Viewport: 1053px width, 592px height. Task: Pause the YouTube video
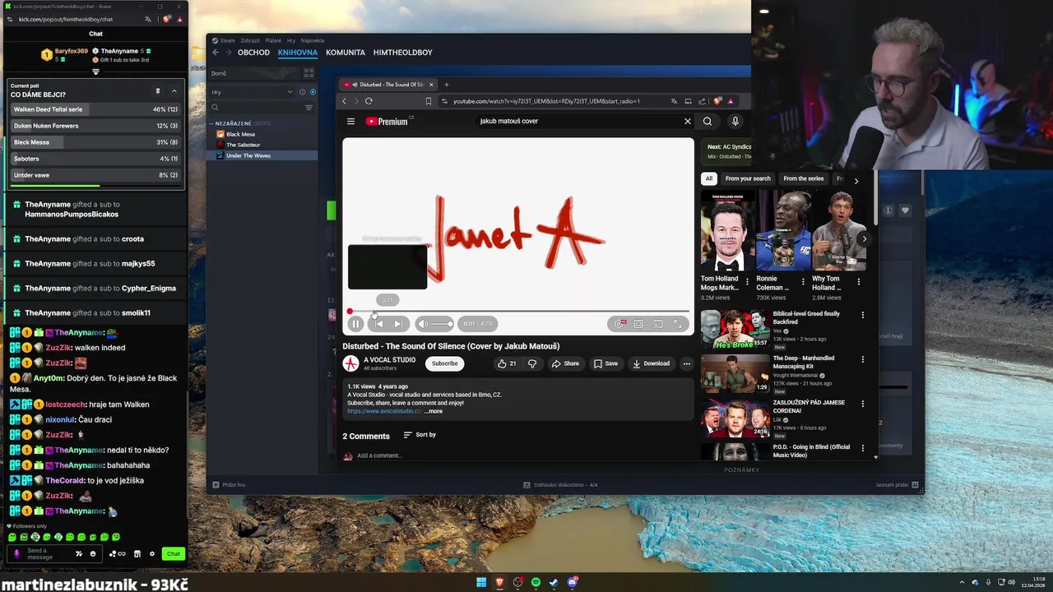tap(356, 324)
